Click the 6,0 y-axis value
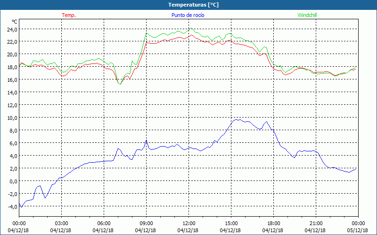This screenshot has height=235, width=377. click(x=14, y=143)
